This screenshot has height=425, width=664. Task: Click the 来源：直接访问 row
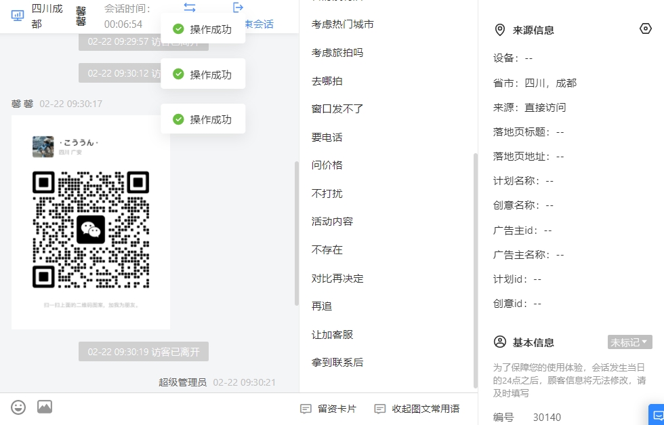[x=529, y=108]
